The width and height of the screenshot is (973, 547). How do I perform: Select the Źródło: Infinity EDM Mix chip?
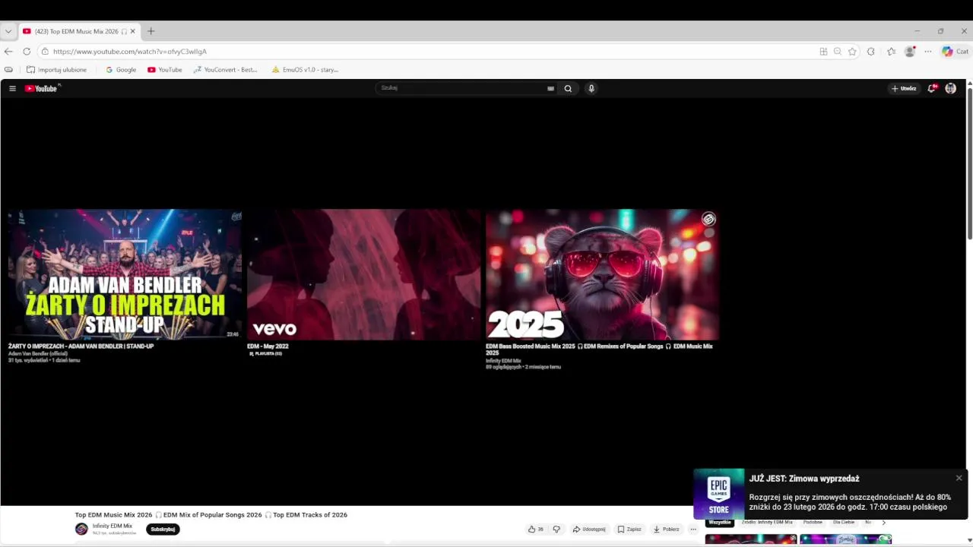click(x=767, y=523)
